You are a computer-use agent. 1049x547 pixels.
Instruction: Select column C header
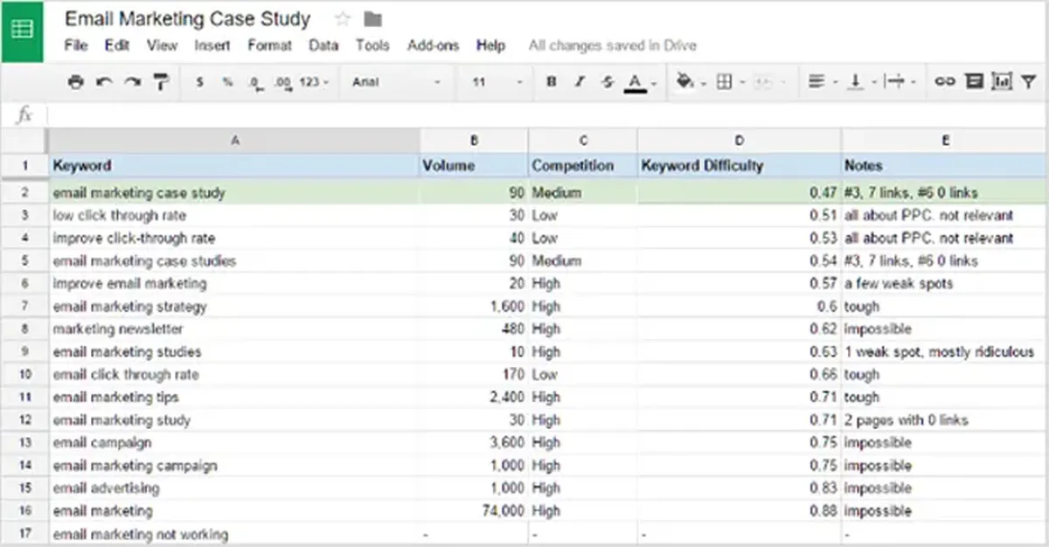[x=583, y=141]
